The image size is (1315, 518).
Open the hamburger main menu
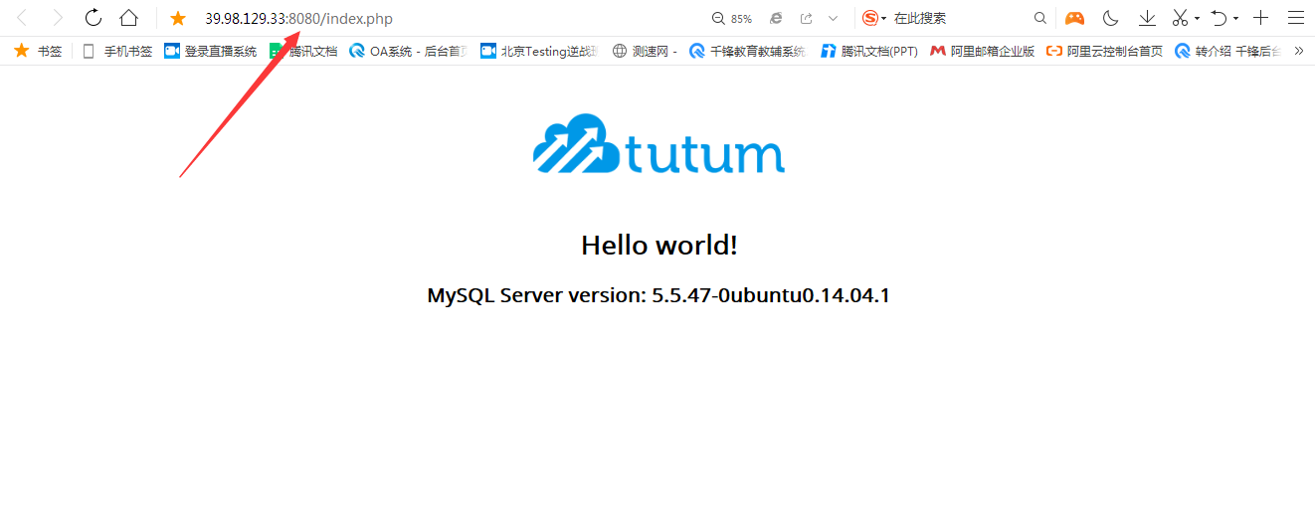click(x=1296, y=18)
